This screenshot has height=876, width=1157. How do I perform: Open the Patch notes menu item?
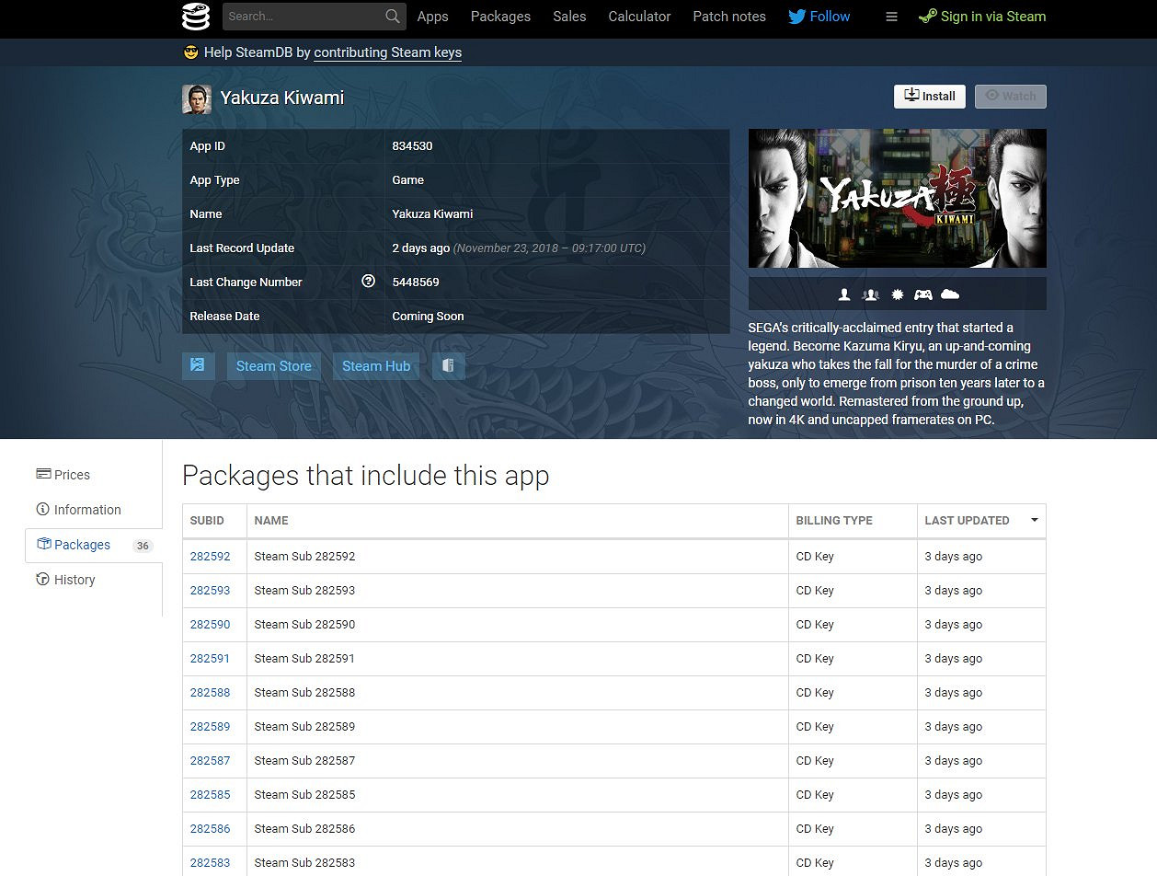click(728, 16)
